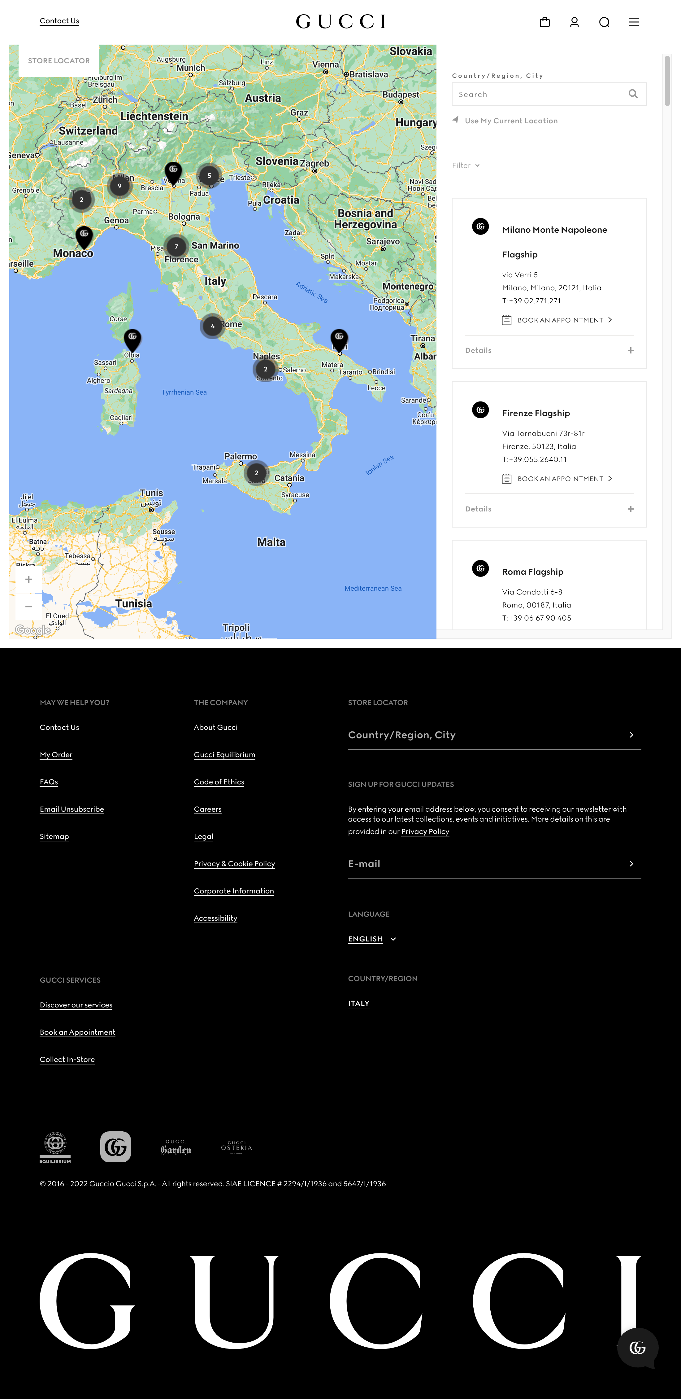Book an appointment at Firenze Flagship
681x1399 pixels.
[x=559, y=478]
